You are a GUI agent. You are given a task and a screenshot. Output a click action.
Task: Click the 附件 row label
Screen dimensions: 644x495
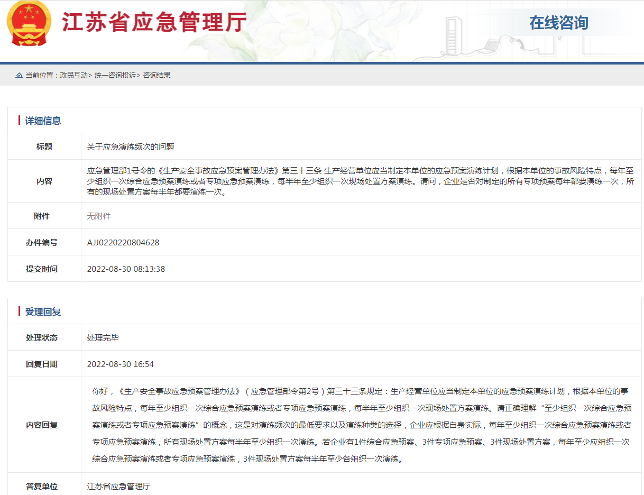[x=42, y=216]
